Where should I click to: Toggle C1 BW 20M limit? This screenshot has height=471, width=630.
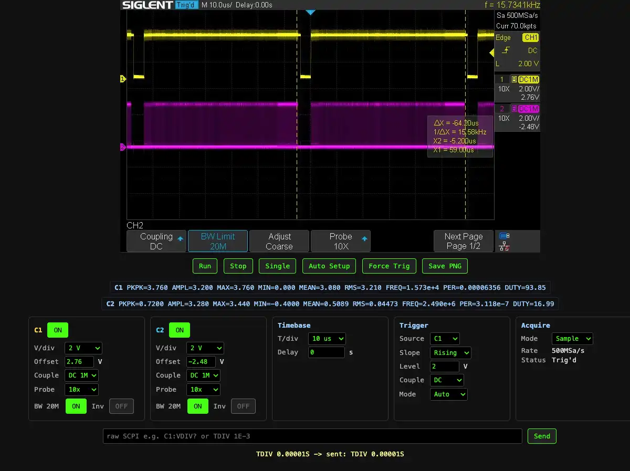76,406
